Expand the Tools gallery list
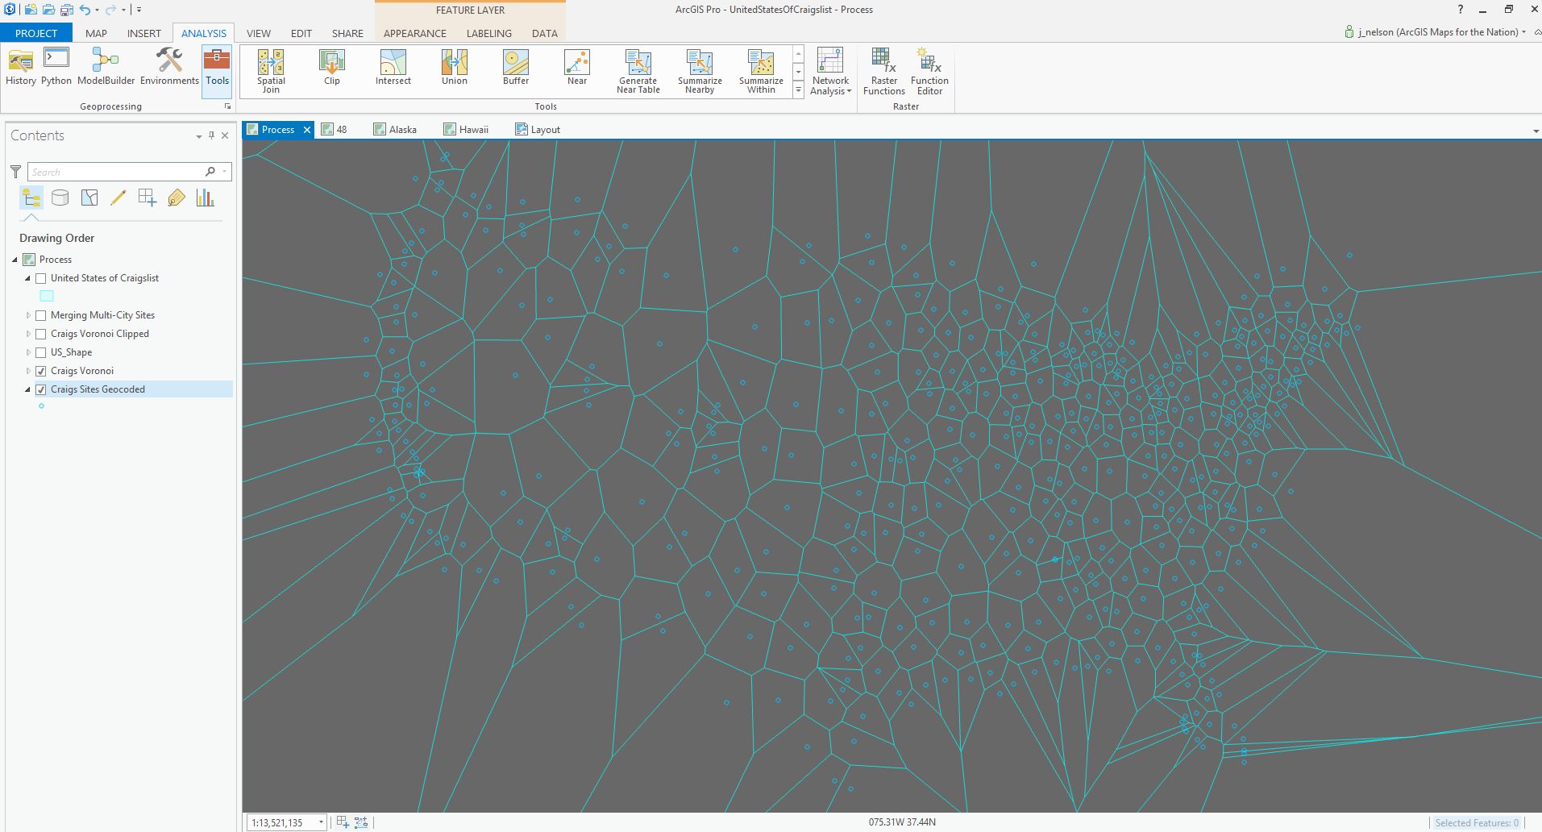 799,90
